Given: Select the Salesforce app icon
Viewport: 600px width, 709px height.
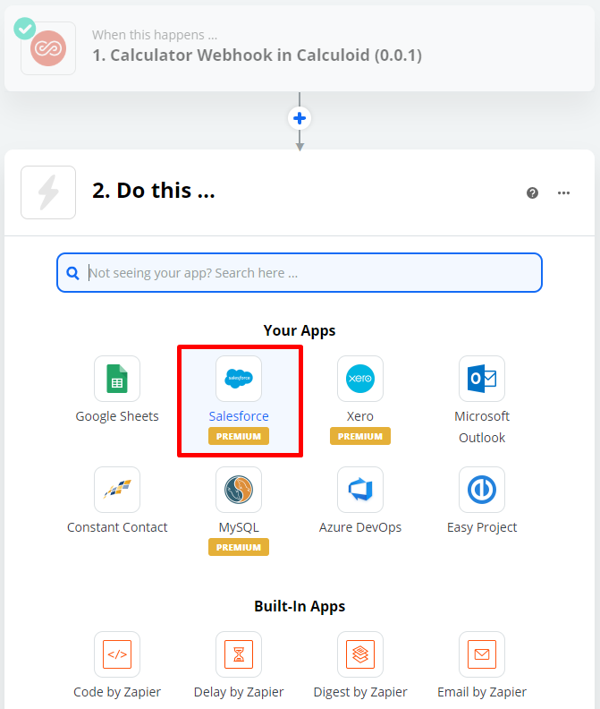Looking at the screenshot, I should 239,379.
